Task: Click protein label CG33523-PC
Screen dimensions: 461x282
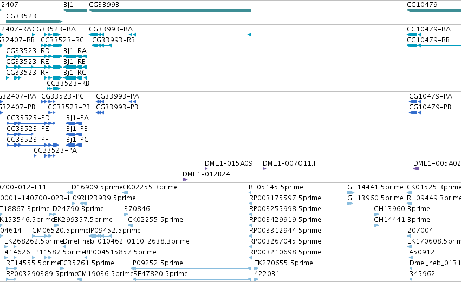Action: pyautogui.click(x=63, y=96)
